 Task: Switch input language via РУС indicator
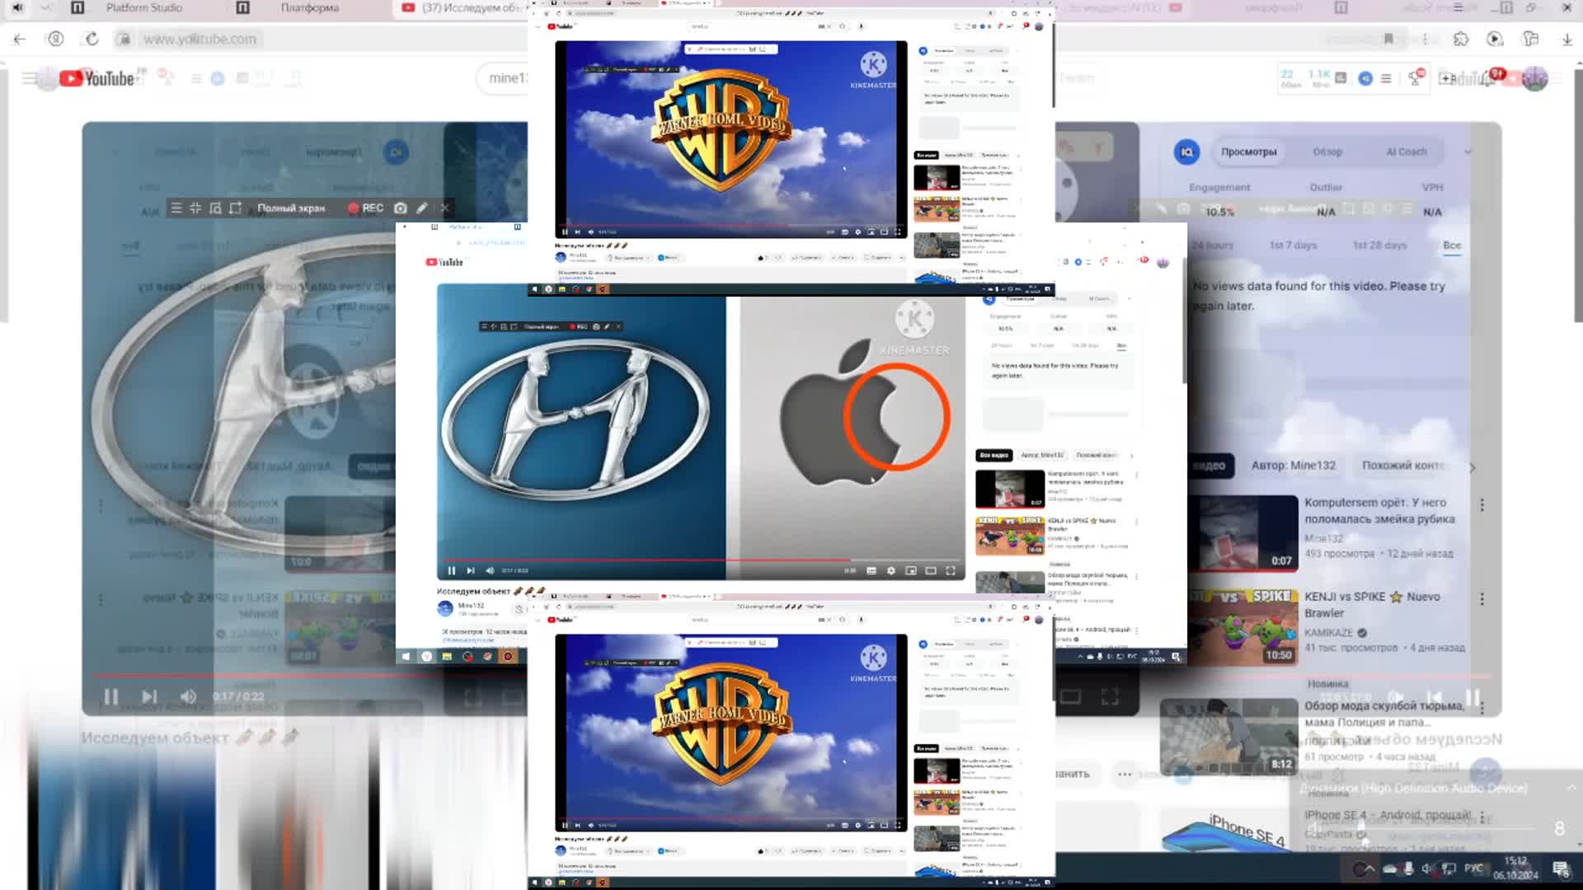1473,869
